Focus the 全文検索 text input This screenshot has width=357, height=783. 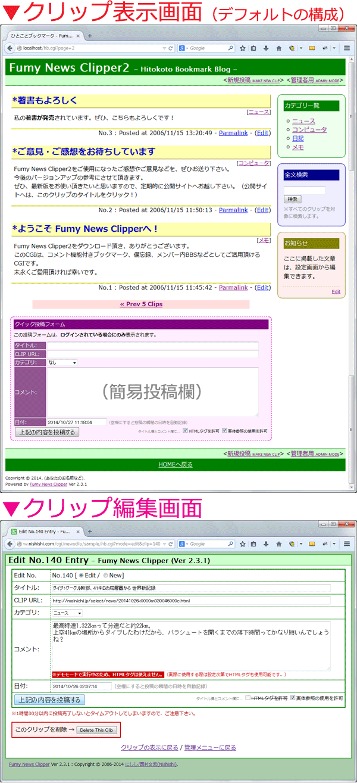(x=305, y=190)
